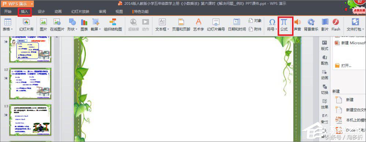Select the 形状 shapes tool
The image size is (366, 142).
(72, 22)
